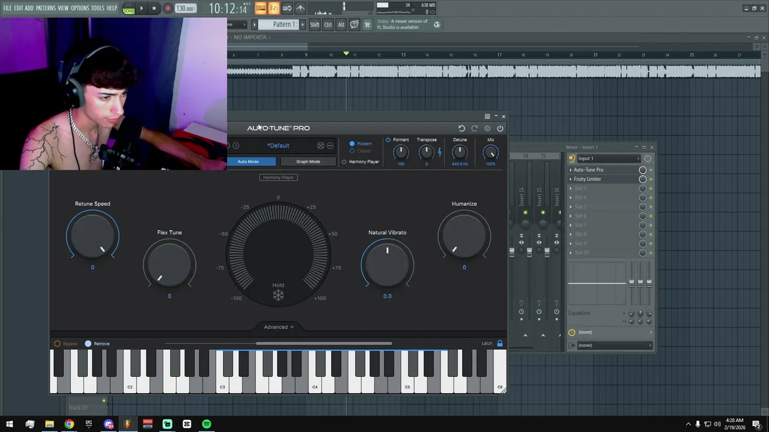Open the content library cart icon
This screenshot has width=769, height=432.
tap(367, 25)
